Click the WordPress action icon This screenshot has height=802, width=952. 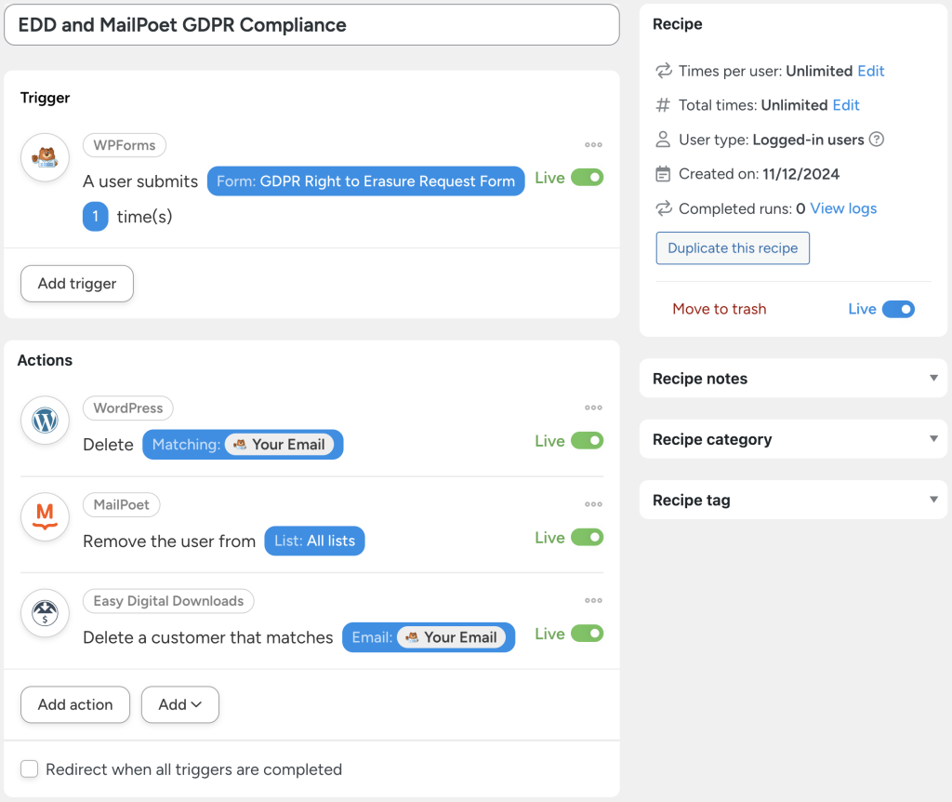pos(45,421)
